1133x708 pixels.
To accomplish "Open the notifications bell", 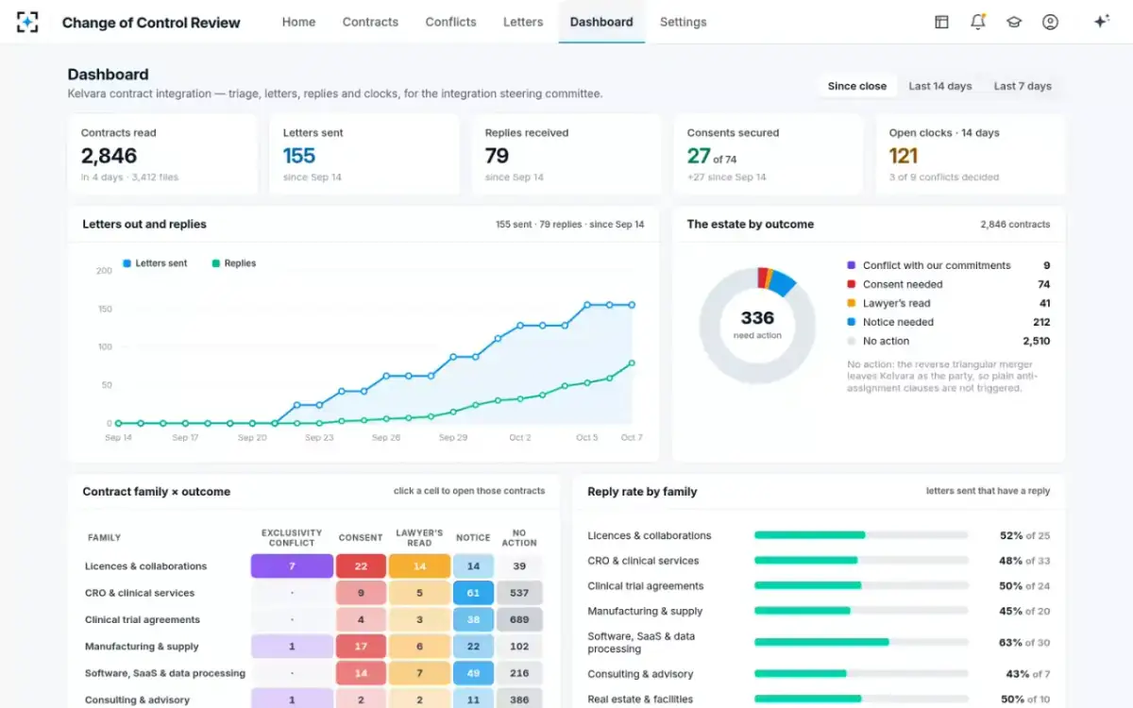I will (x=978, y=22).
